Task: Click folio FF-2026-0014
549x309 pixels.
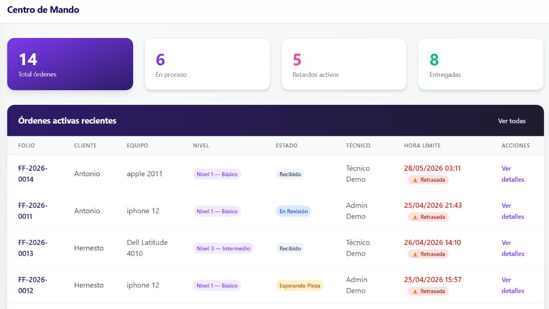Action: (33, 174)
